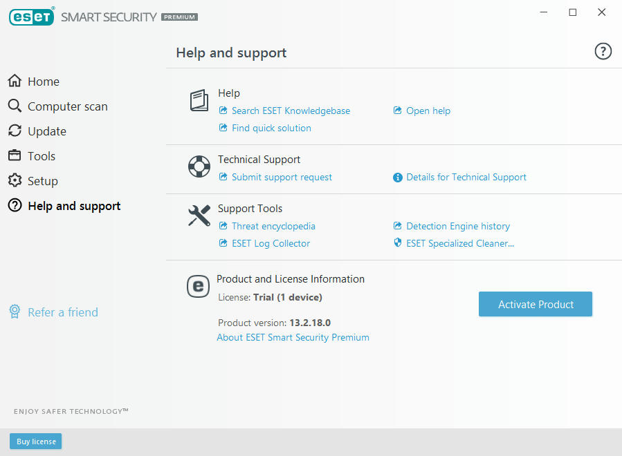Image resolution: width=622 pixels, height=456 pixels.
Task: Open About ESET Smart Security Premium
Action: point(293,337)
